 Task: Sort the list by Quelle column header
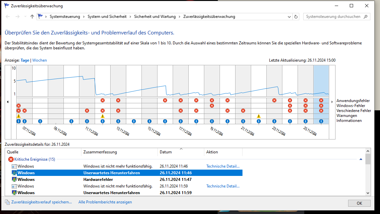[x=43, y=152]
